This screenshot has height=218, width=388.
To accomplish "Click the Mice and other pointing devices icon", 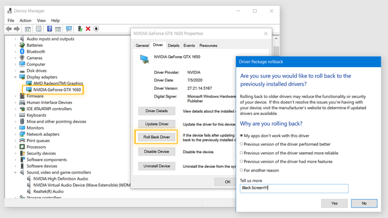I will (22, 121).
